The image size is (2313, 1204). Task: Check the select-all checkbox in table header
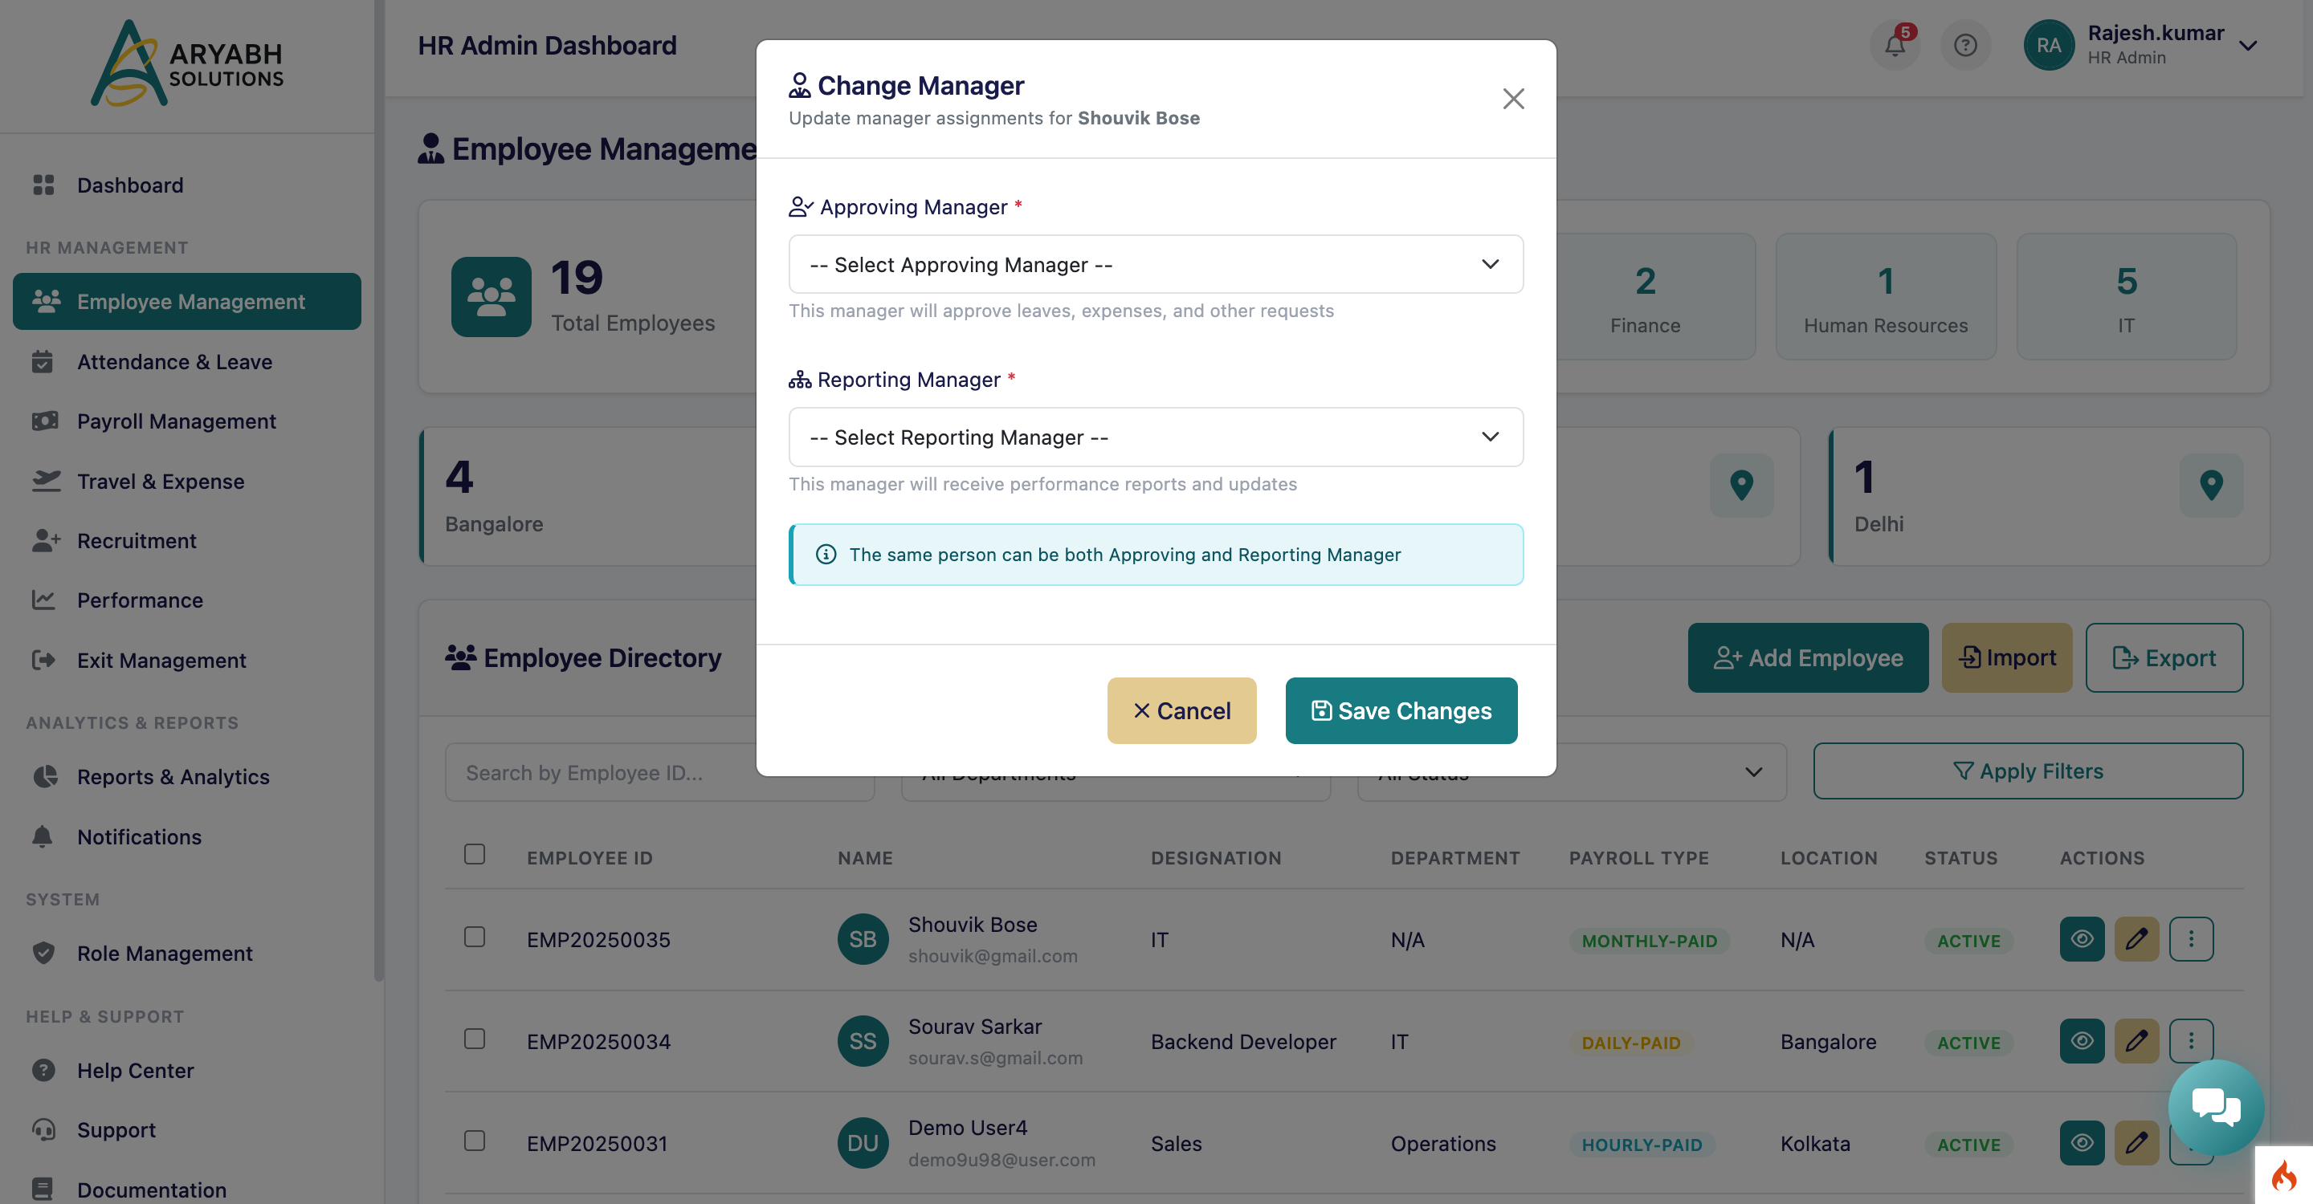point(474,853)
